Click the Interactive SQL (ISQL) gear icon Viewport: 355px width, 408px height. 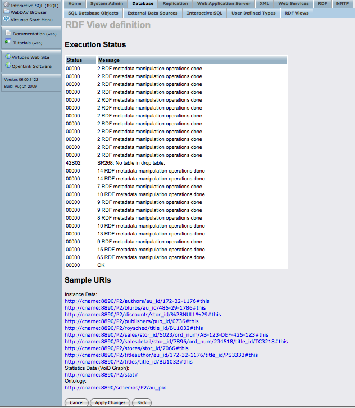(x=7, y=5)
